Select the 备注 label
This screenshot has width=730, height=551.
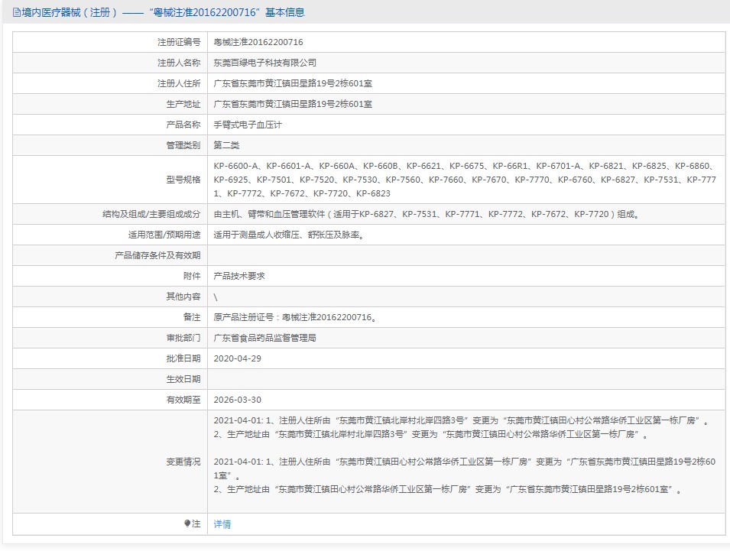click(x=192, y=317)
